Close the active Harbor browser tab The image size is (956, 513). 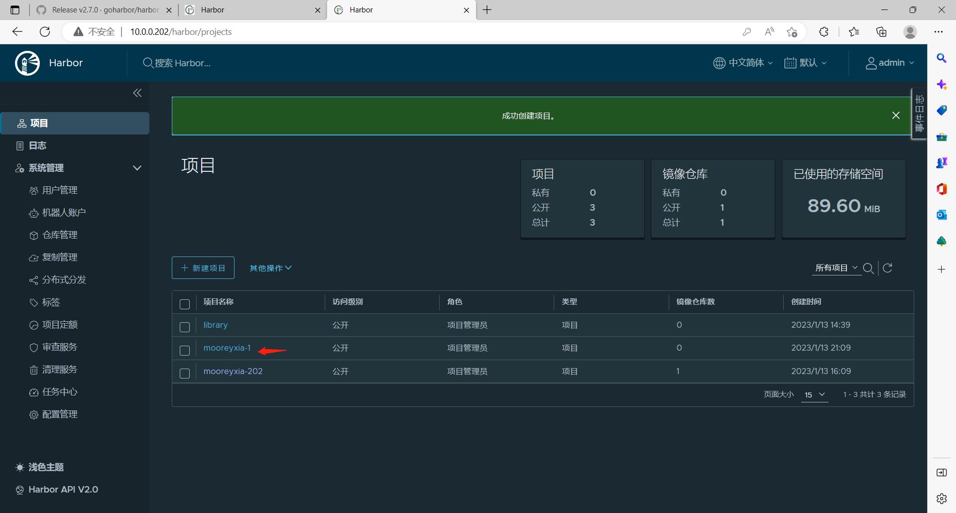point(467,10)
